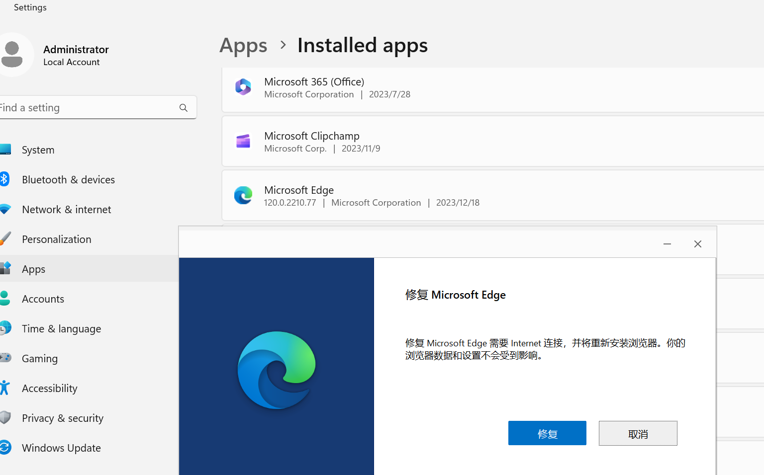Click the 取消 cancel button

[638, 433]
